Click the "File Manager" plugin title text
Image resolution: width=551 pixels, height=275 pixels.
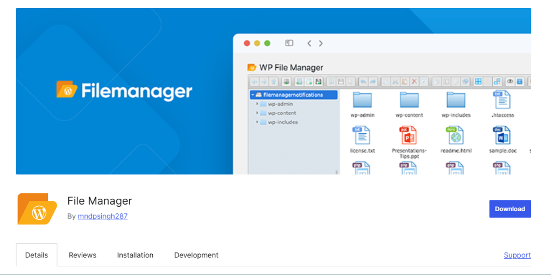pos(100,201)
